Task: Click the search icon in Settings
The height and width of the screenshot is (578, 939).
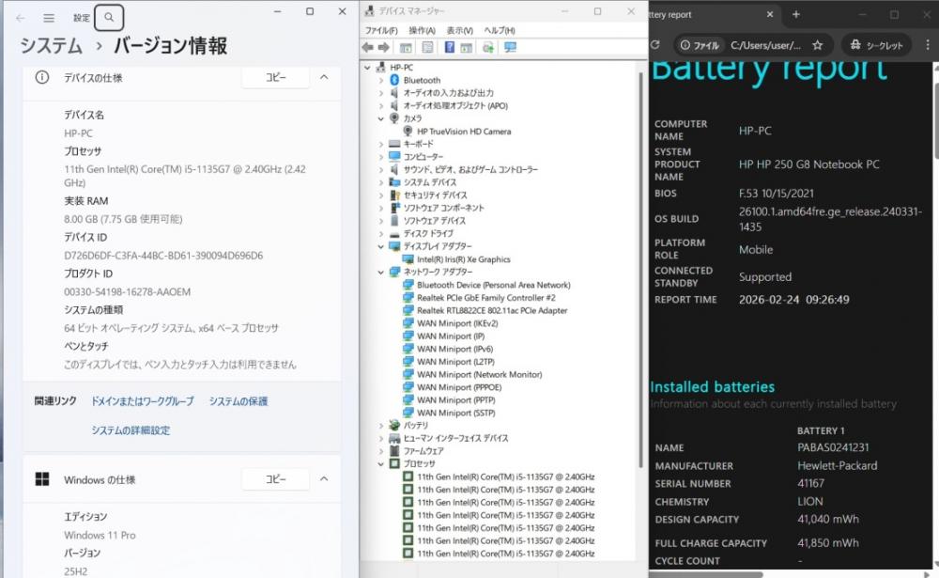Action: (x=110, y=17)
